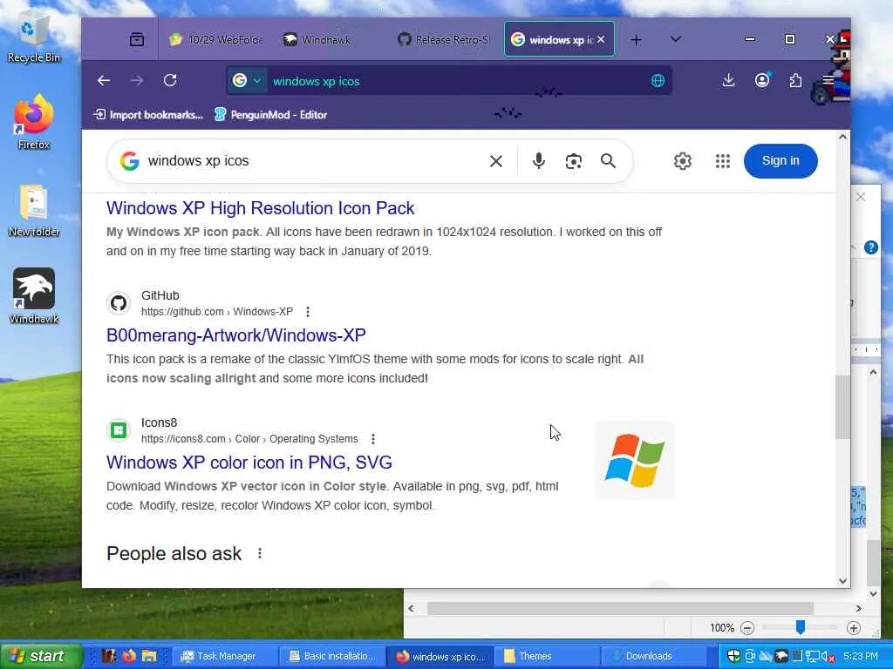The width and height of the screenshot is (893, 669).
Task: Open People also ask options menu
Action: [x=260, y=553]
